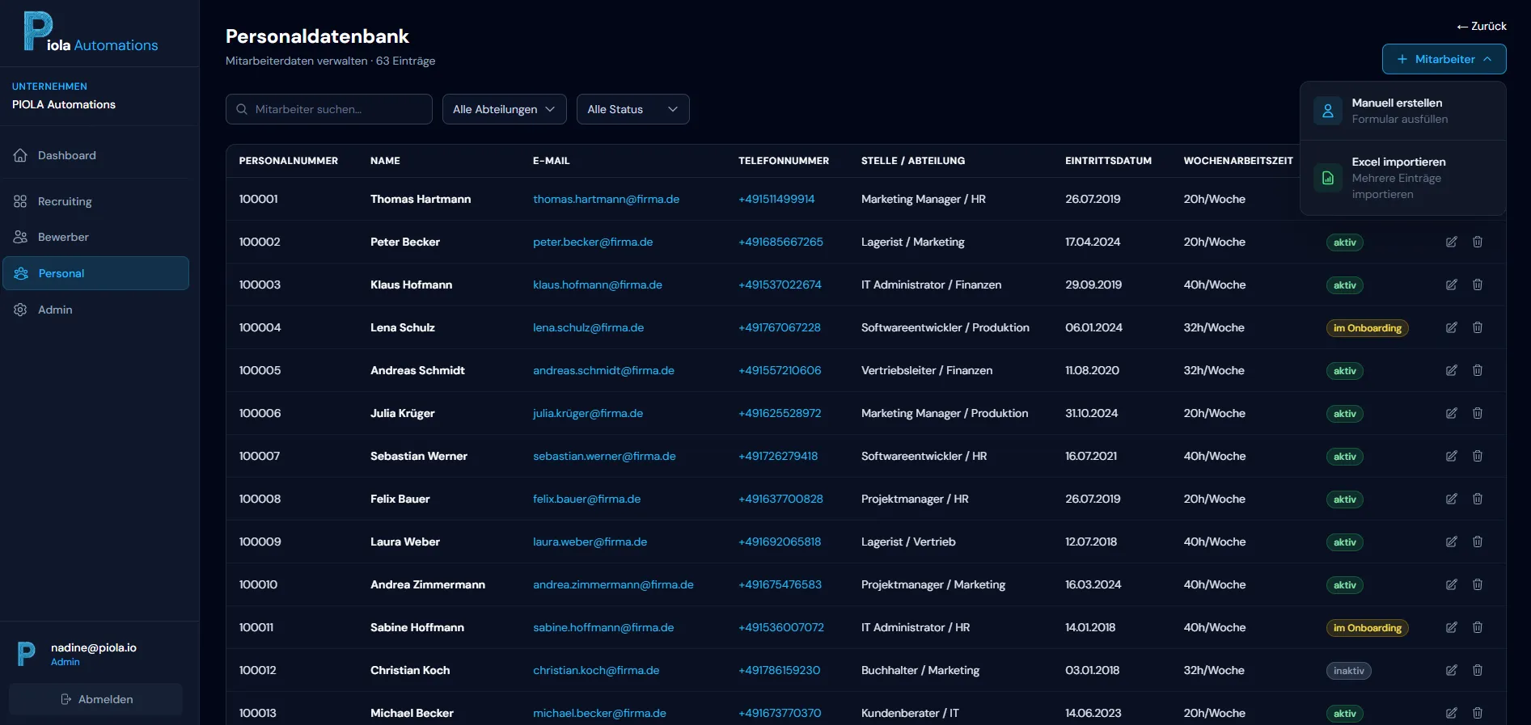Image resolution: width=1531 pixels, height=725 pixels.
Task: Expand the Alle Status filter
Action: coord(632,109)
